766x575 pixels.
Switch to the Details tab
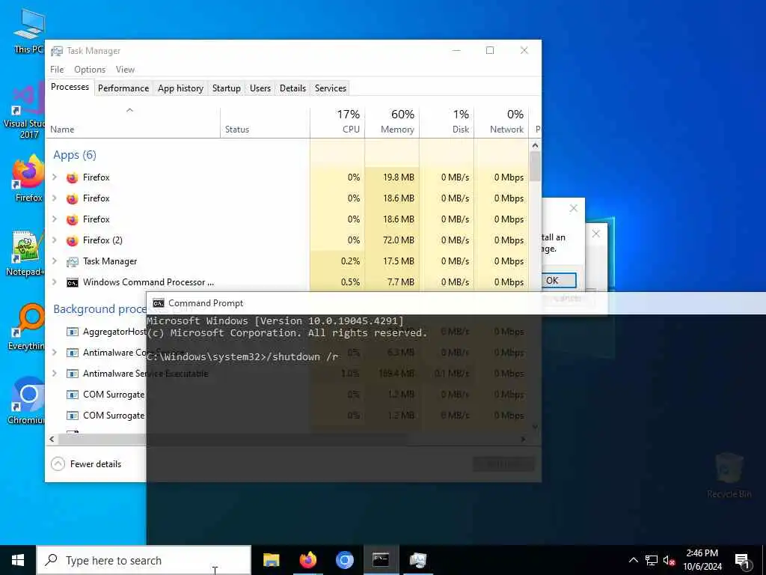pos(292,88)
